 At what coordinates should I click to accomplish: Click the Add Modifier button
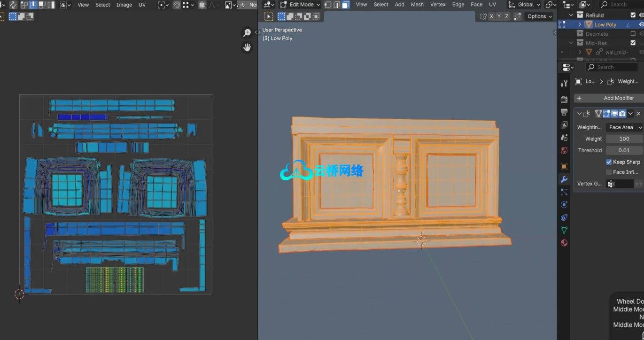[x=618, y=98]
